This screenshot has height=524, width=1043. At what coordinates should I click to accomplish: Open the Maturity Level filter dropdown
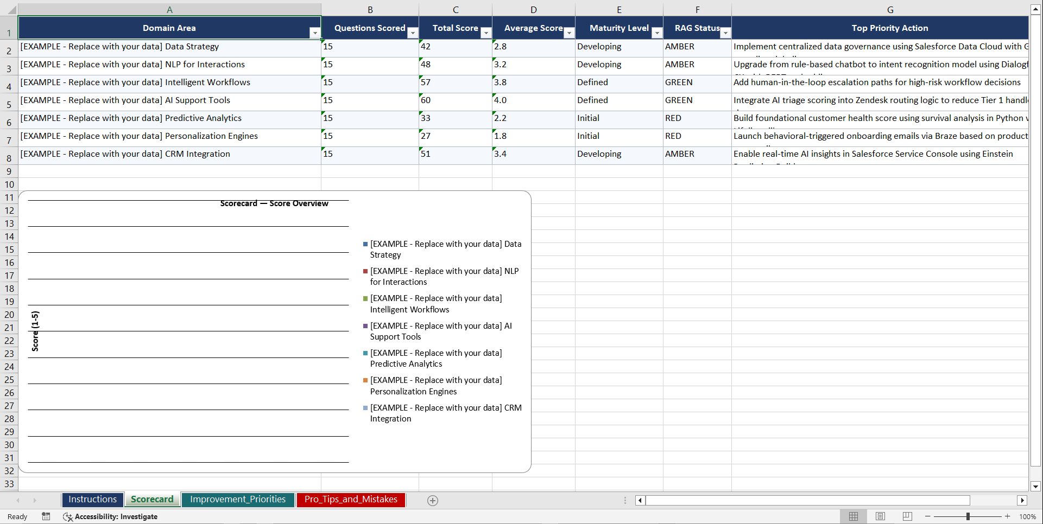coord(657,33)
